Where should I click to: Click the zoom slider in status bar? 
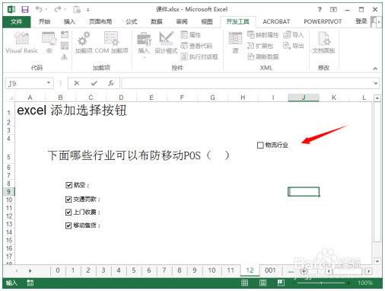(x=322, y=283)
